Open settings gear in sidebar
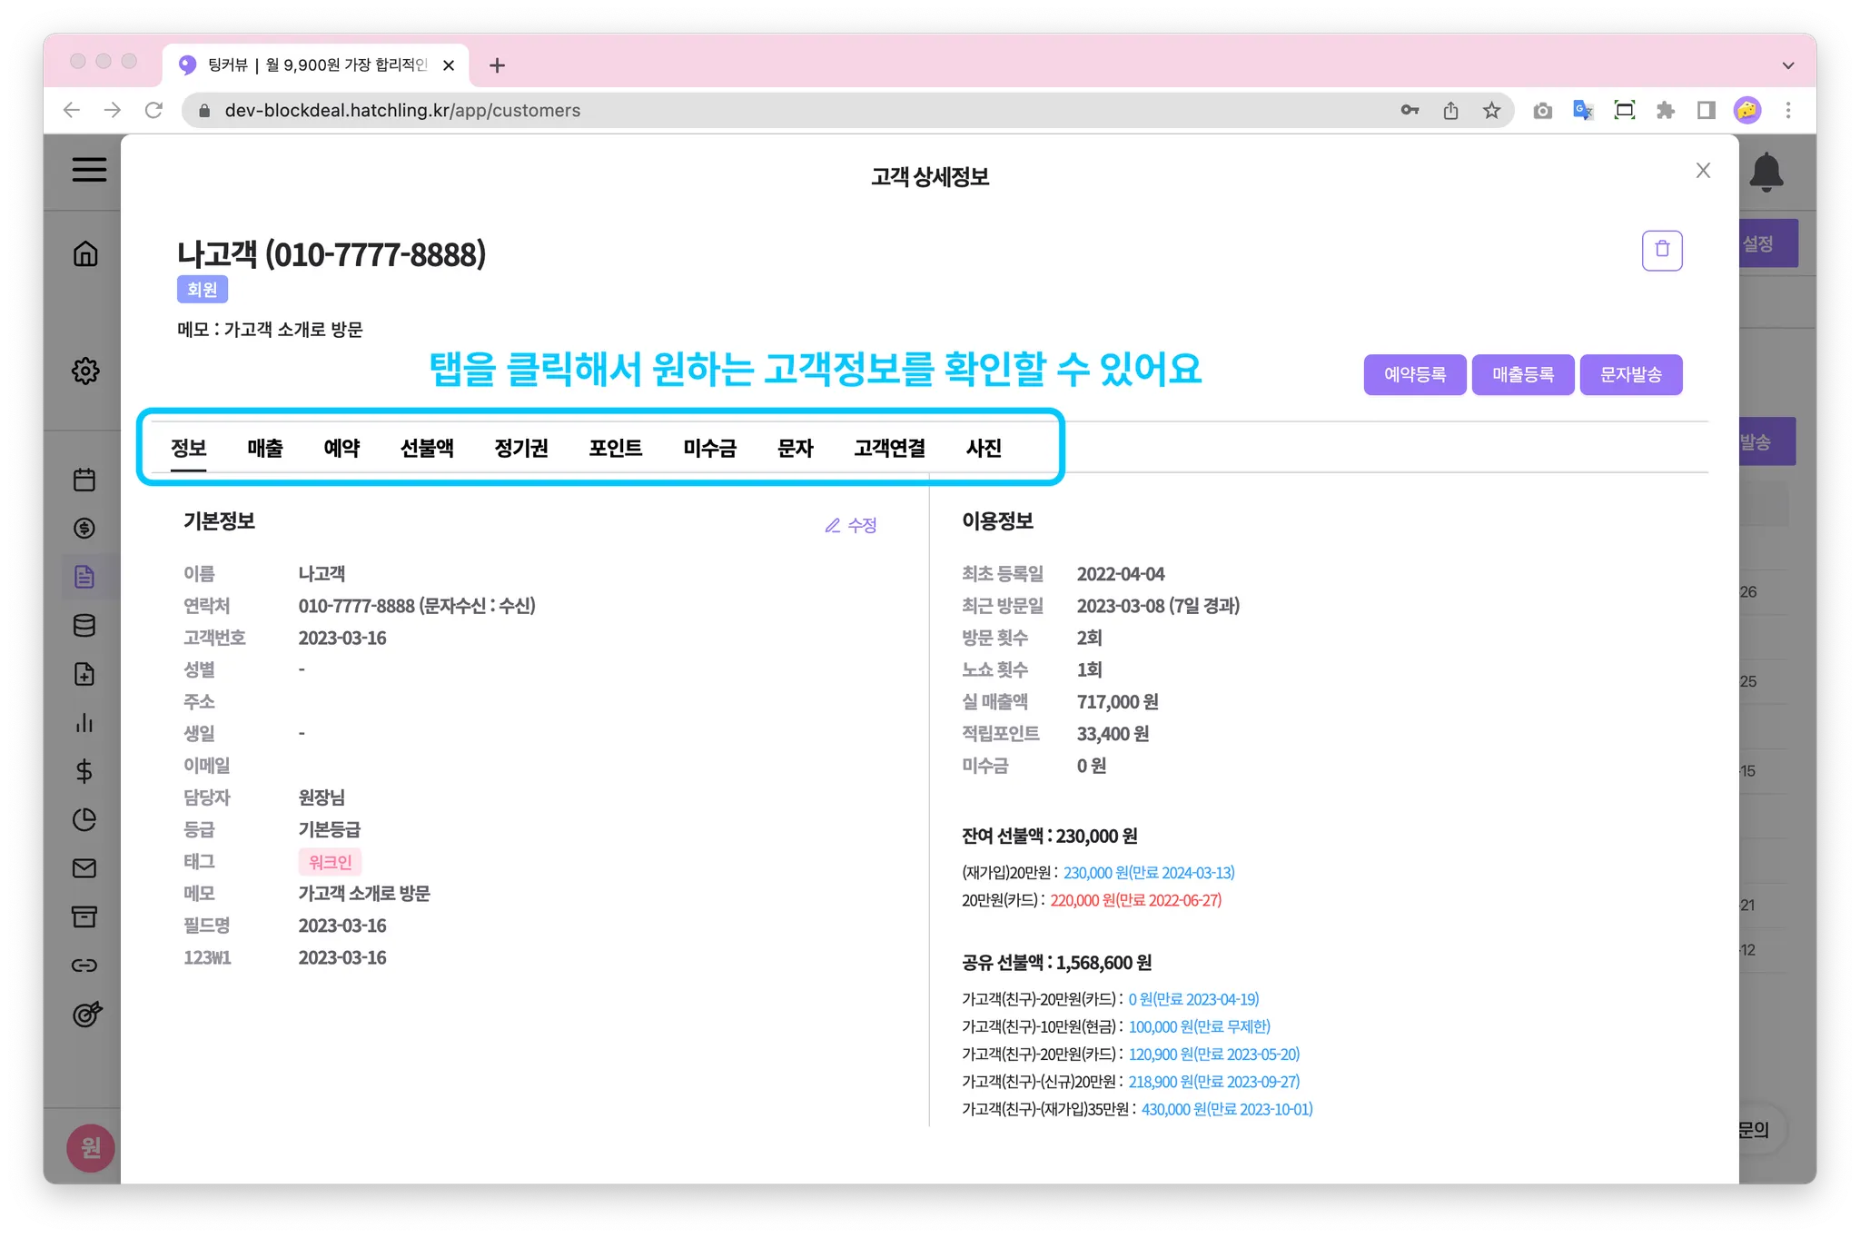 tap(85, 371)
